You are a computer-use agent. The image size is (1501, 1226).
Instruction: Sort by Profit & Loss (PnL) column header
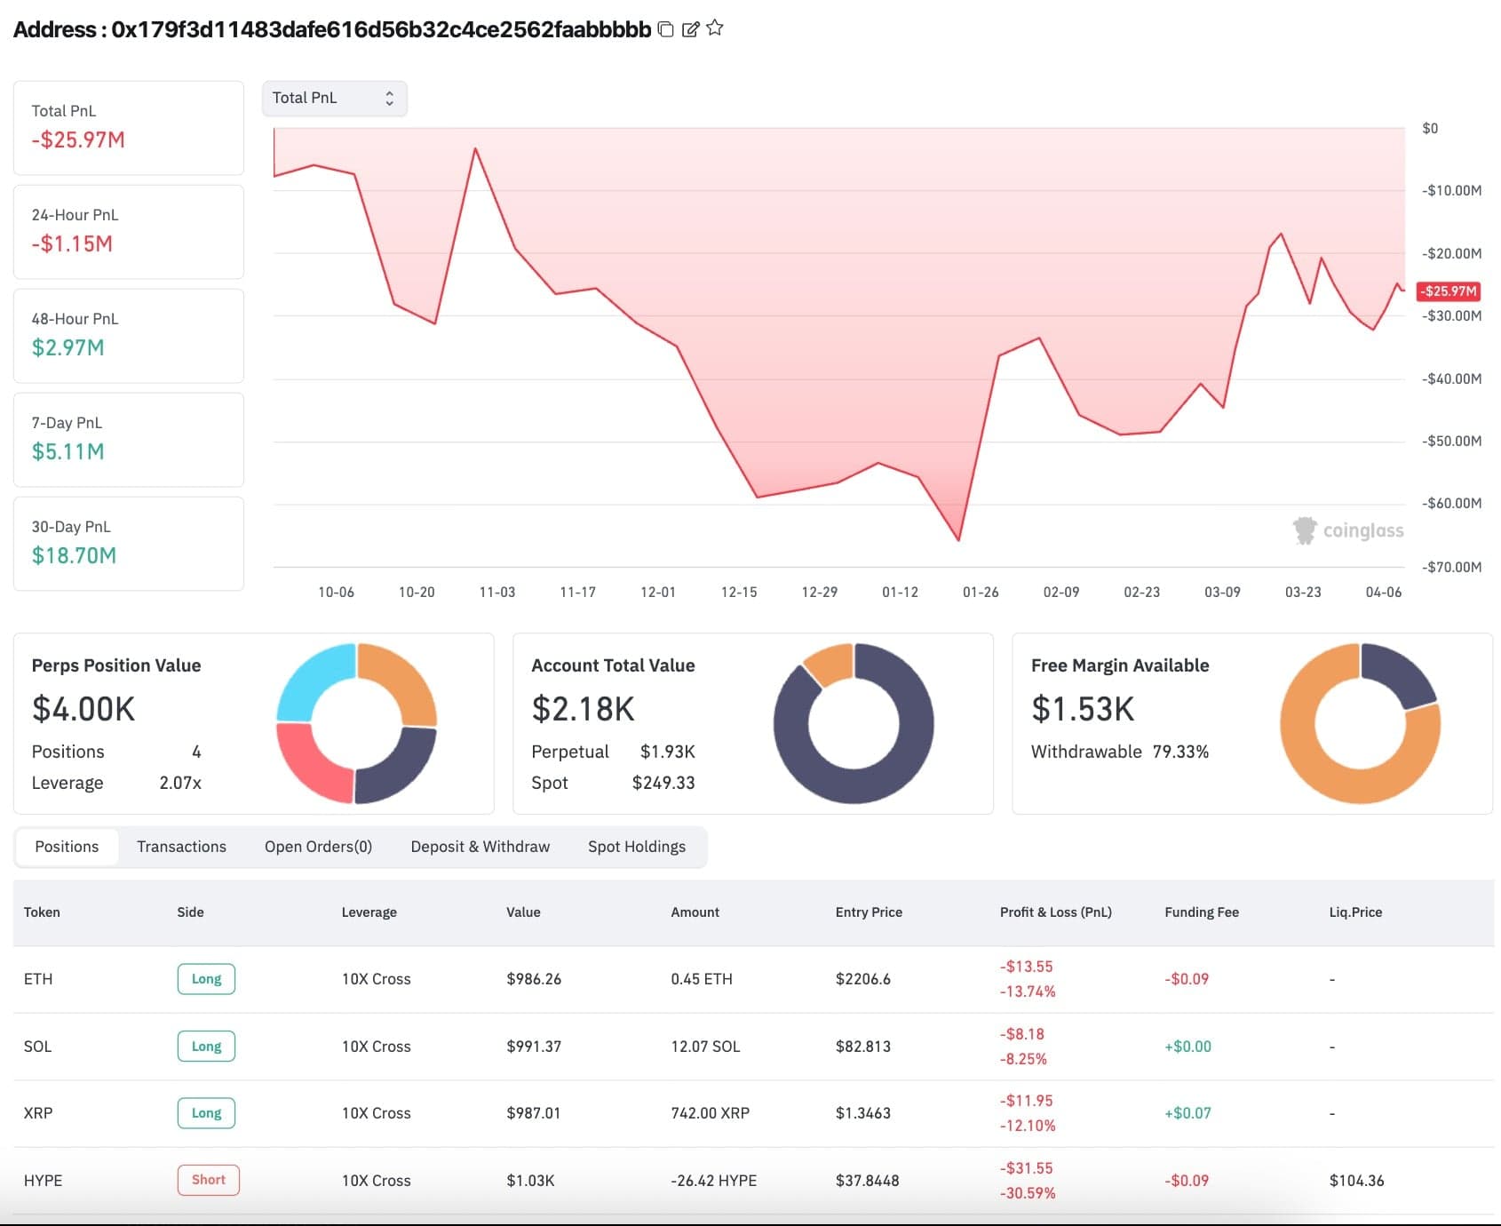[1055, 912]
